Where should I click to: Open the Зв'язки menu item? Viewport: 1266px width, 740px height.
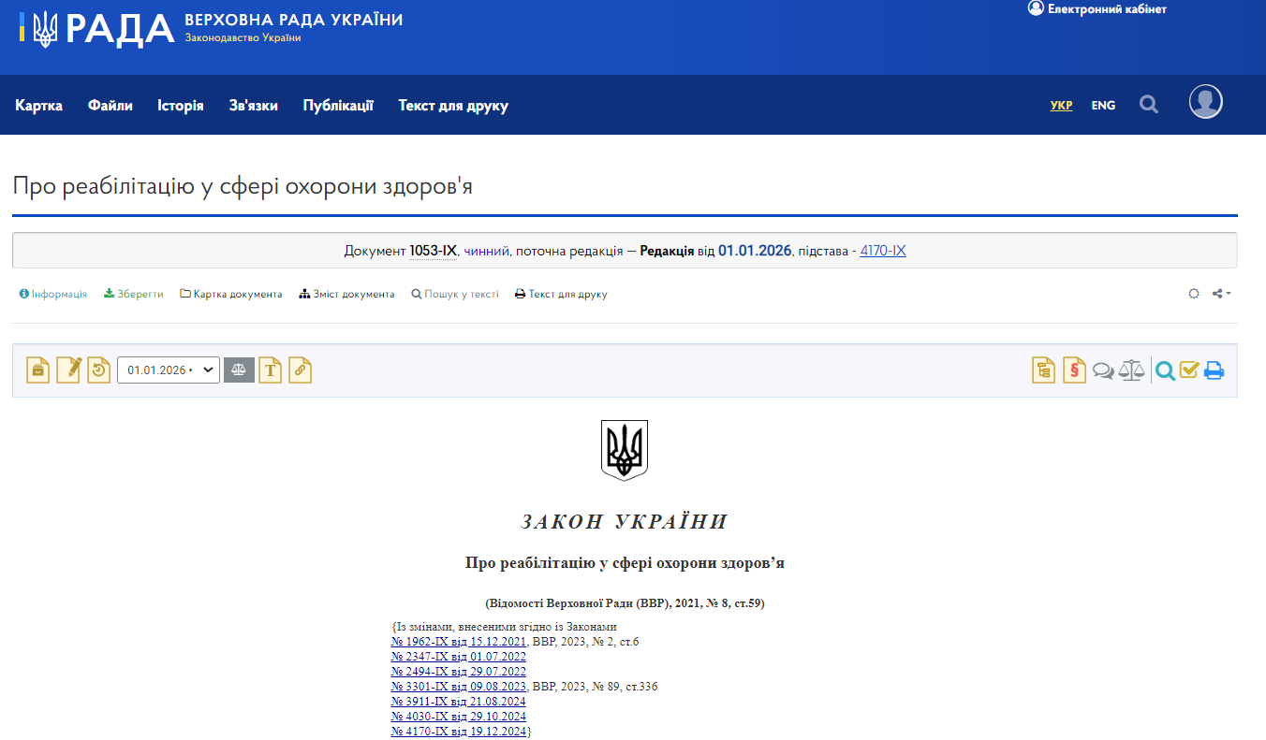click(254, 106)
